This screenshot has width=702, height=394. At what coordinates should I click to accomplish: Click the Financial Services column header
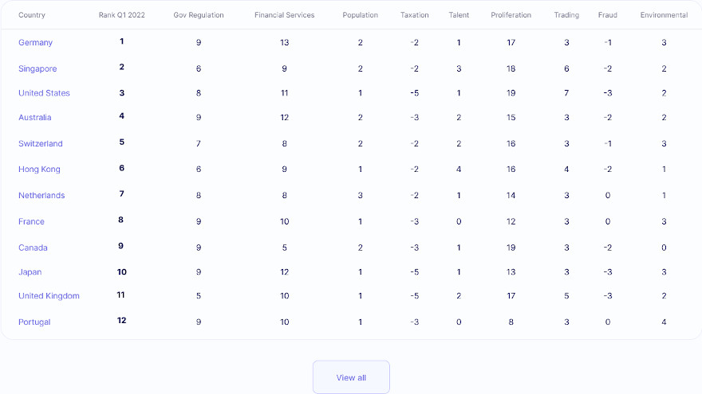tap(284, 15)
